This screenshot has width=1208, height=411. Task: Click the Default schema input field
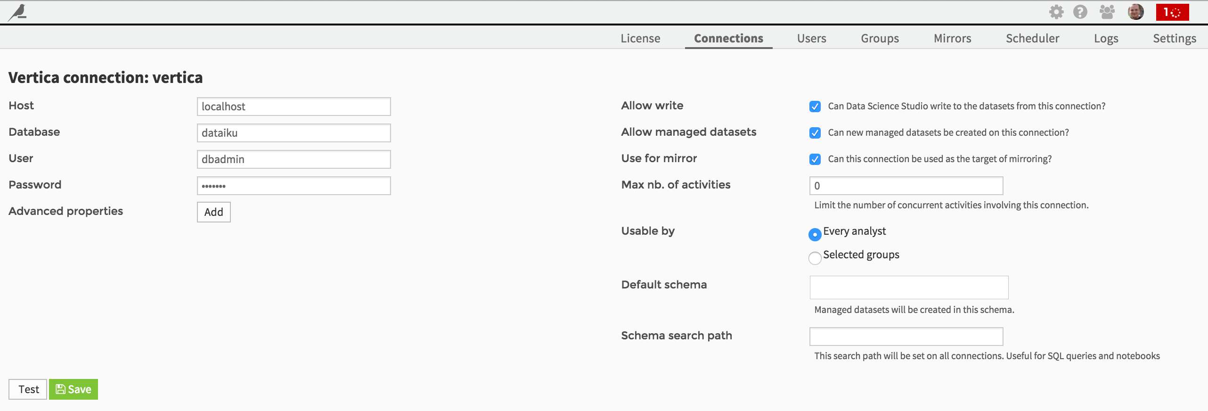click(x=909, y=288)
